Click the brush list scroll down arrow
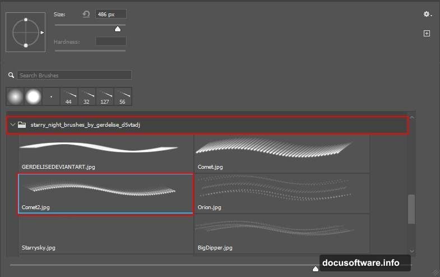This screenshot has height=277, width=440. 412,251
